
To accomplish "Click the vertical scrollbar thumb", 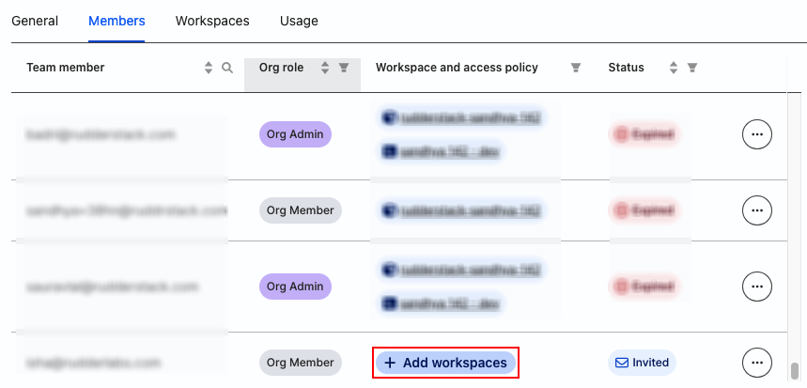I will point(795,370).
